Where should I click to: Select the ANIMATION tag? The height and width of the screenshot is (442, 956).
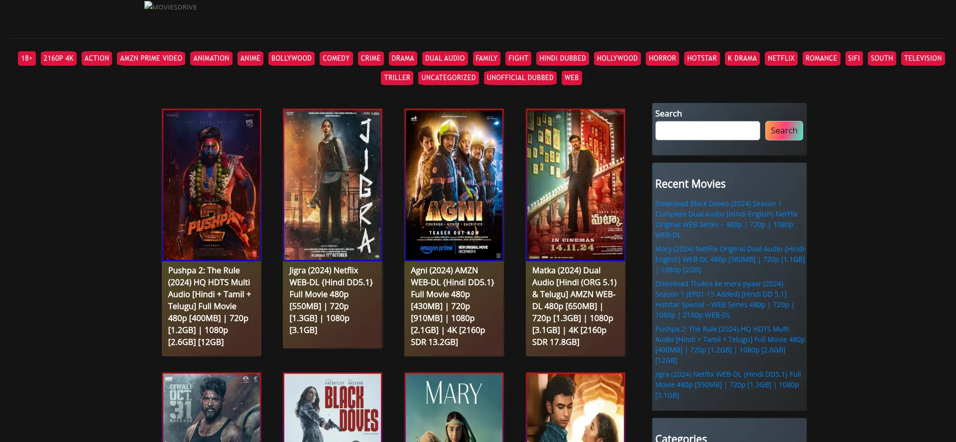coord(211,58)
